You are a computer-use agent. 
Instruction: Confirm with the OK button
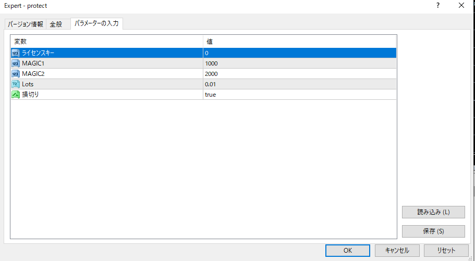point(348,251)
